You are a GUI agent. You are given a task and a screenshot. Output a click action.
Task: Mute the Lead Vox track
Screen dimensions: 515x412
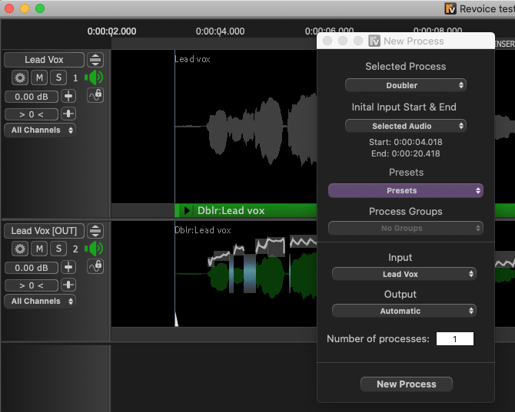pyautogui.click(x=39, y=77)
